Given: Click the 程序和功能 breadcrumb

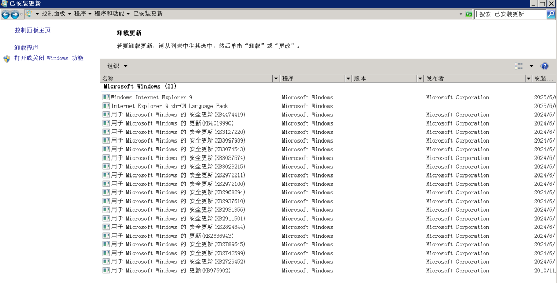Looking at the screenshot, I should 109,14.
